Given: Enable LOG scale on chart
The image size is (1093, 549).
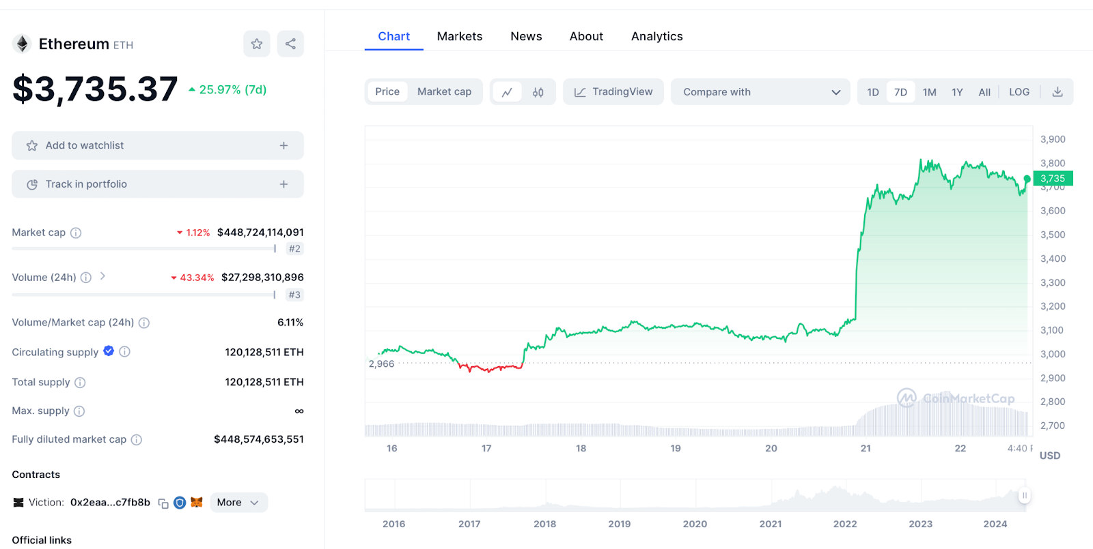Looking at the screenshot, I should pyautogui.click(x=1019, y=92).
